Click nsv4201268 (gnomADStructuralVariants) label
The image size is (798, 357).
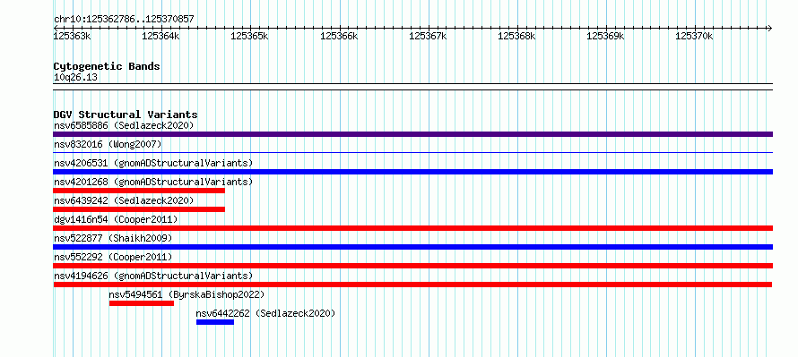[x=153, y=182]
